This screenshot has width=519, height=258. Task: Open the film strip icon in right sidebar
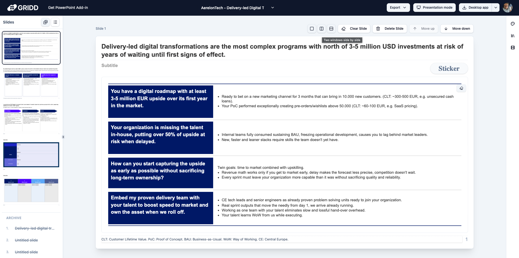pyautogui.click(x=513, y=48)
